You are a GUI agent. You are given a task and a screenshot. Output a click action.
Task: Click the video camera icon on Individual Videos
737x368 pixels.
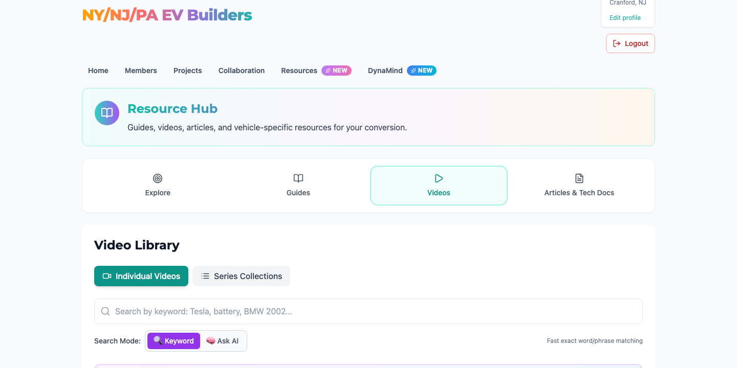pyautogui.click(x=106, y=276)
